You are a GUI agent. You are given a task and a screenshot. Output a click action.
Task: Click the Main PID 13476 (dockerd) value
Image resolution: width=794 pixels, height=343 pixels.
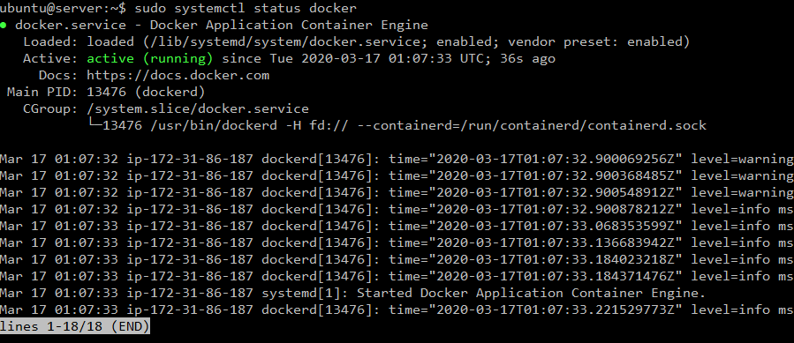[146, 92]
